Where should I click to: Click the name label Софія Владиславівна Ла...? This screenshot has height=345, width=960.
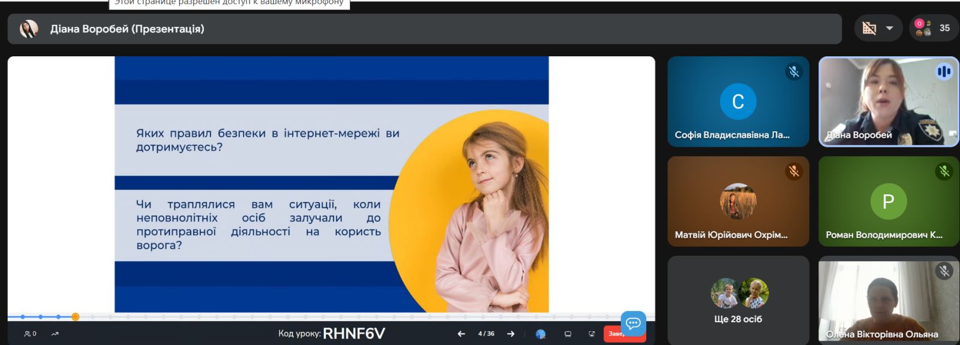732,135
